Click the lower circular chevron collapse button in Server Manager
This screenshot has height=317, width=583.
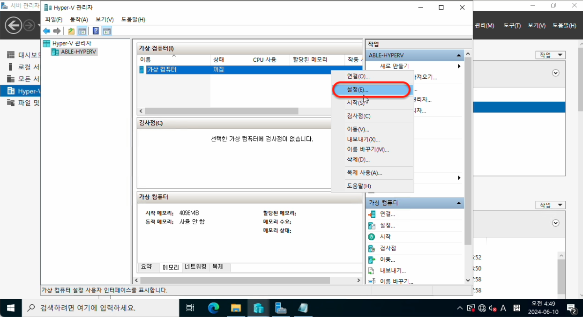[556, 223]
